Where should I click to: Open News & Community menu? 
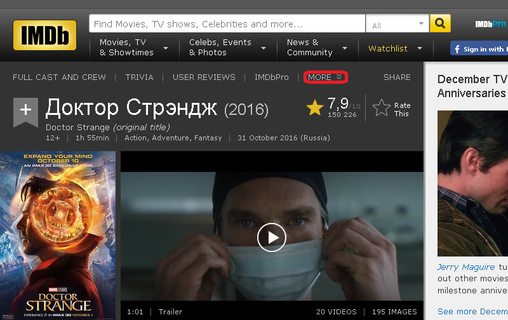(x=317, y=48)
